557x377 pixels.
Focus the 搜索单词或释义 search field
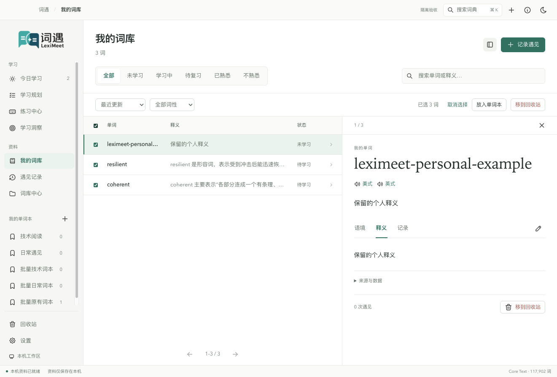click(x=474, y=76)
